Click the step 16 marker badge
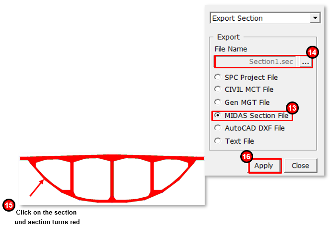The width and height of the screenshot is (332, 228). [x=247, y=155]
